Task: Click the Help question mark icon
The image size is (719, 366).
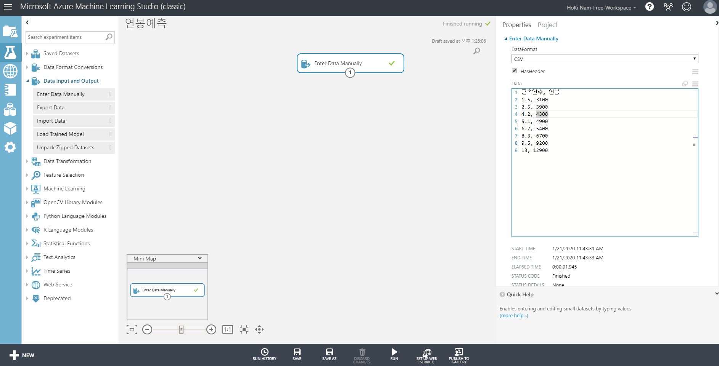Action: pos(650,7)
